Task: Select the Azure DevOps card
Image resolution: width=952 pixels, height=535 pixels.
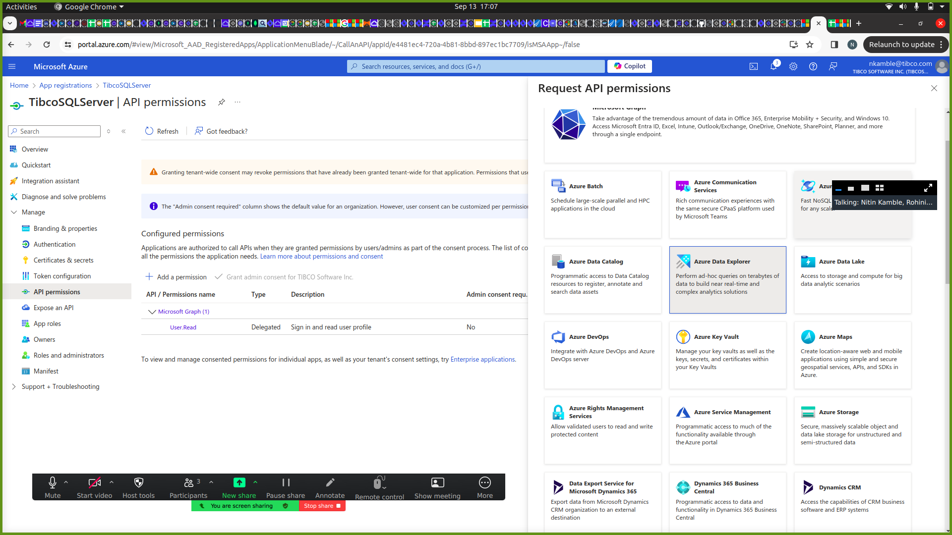Action: click(x=603, y=355)
